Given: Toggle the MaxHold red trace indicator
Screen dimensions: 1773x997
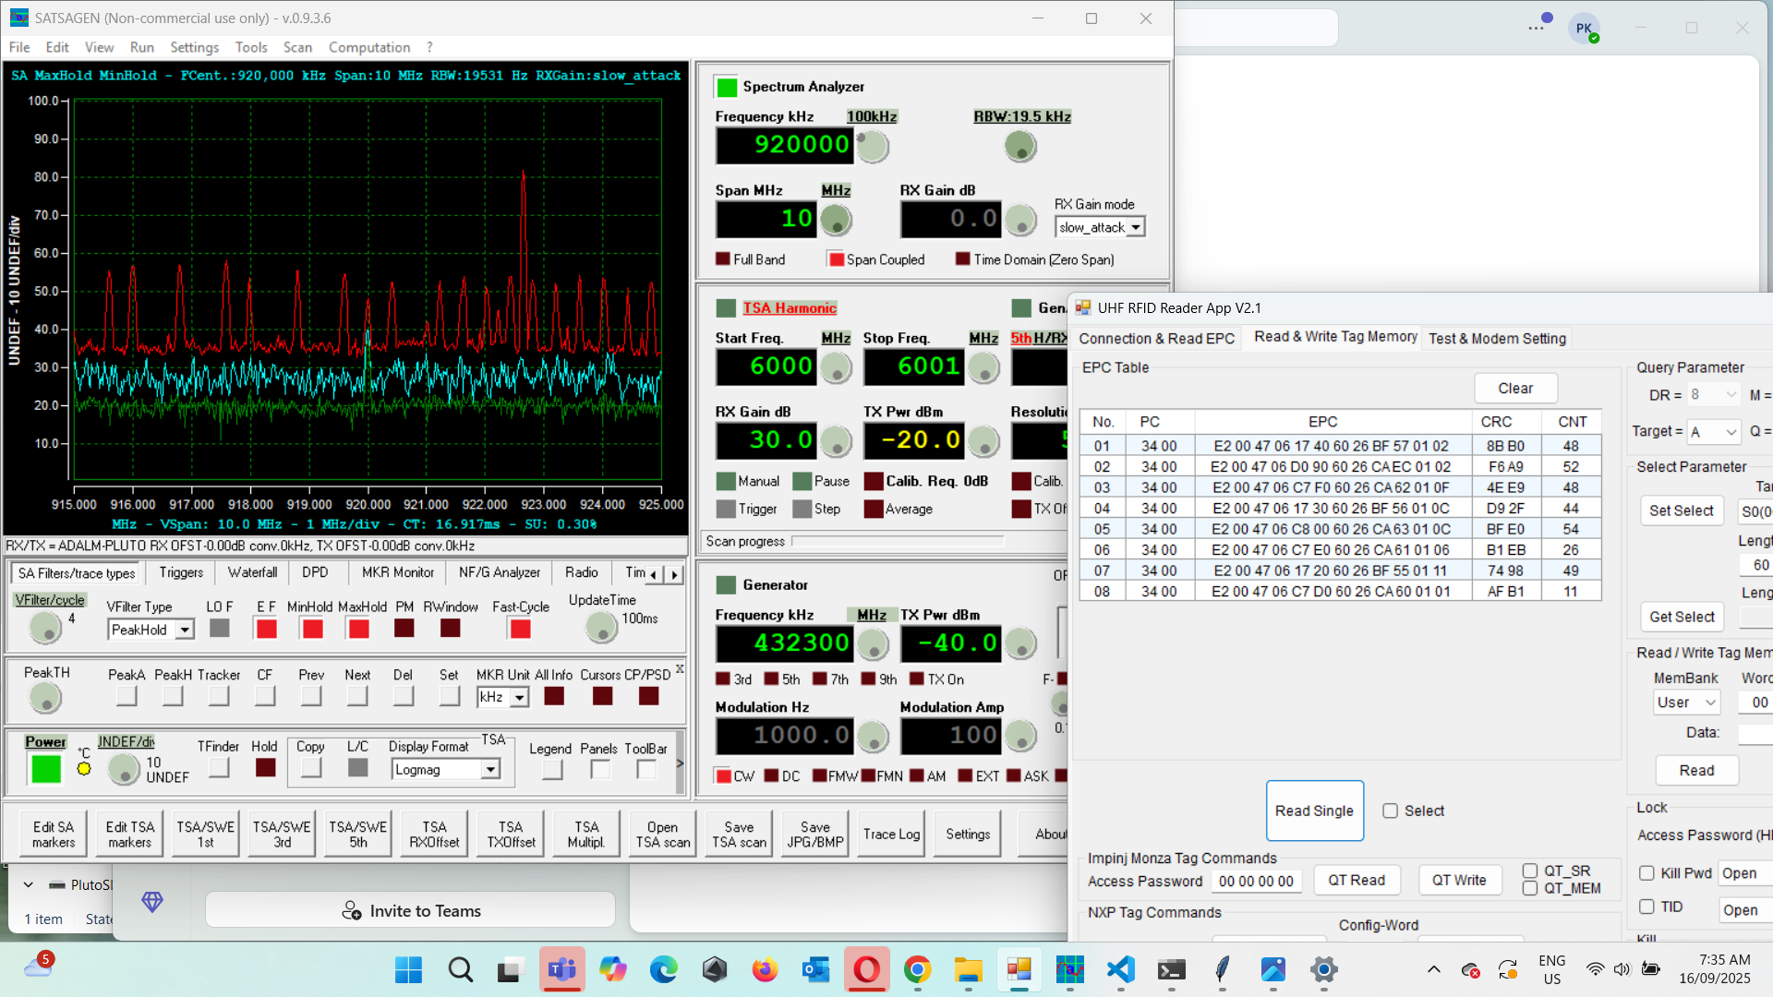Looking at the screenshot, I should point(359,629).
